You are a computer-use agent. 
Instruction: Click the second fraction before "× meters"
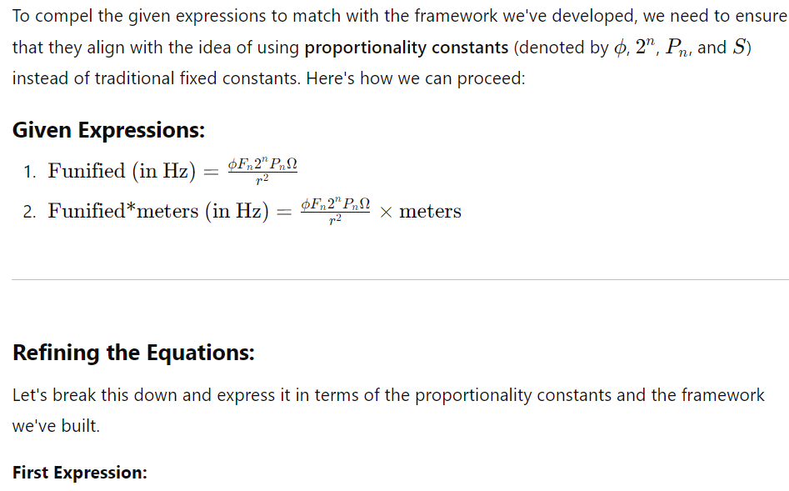(335, 211)
